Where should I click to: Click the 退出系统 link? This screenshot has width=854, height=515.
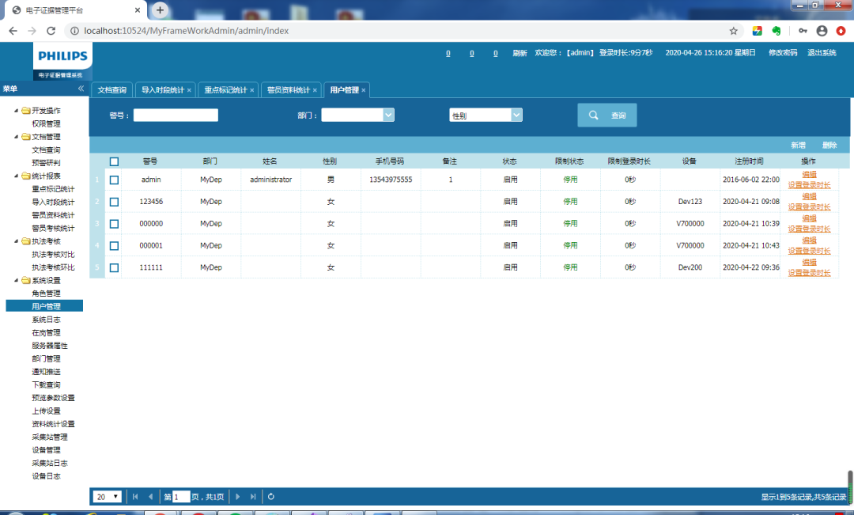click(x=822, y=53)
